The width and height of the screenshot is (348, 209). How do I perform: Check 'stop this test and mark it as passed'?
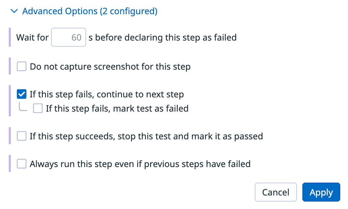(x=22, y=136)
